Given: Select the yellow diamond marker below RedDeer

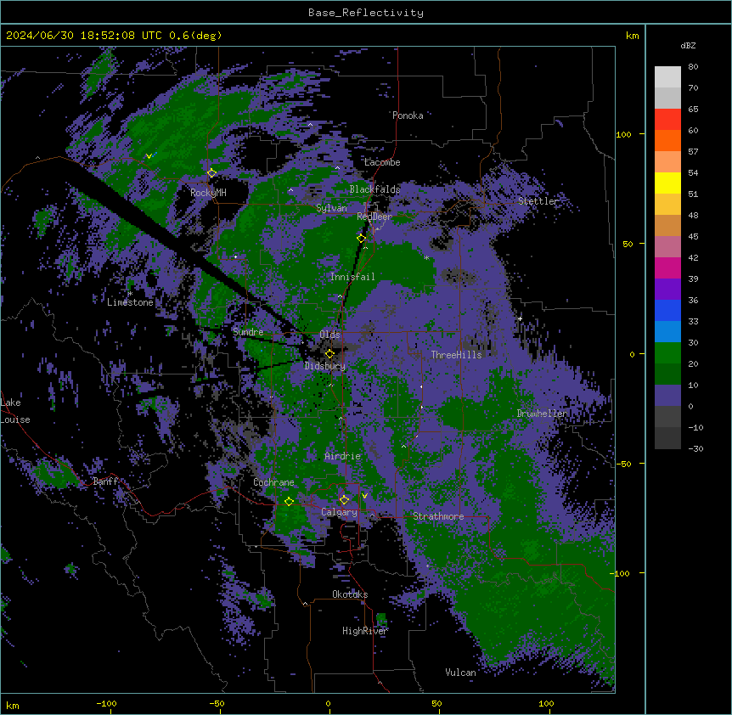Looking at the screenshot, I should click(x=362, y=239).
